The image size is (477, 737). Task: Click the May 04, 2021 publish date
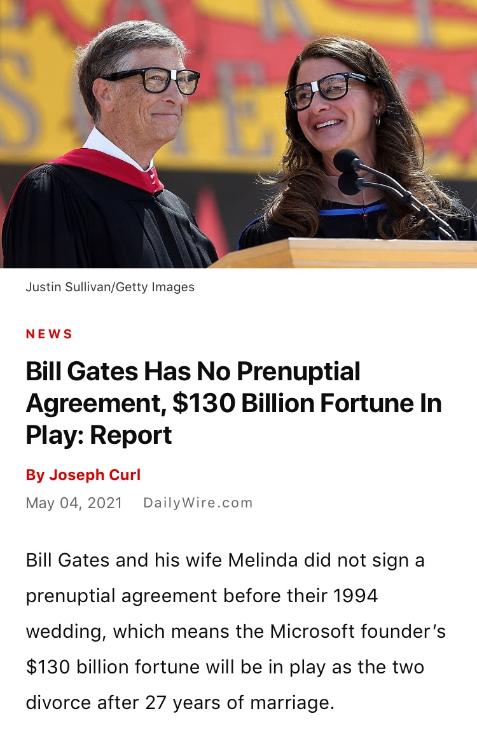coord(74,503)
